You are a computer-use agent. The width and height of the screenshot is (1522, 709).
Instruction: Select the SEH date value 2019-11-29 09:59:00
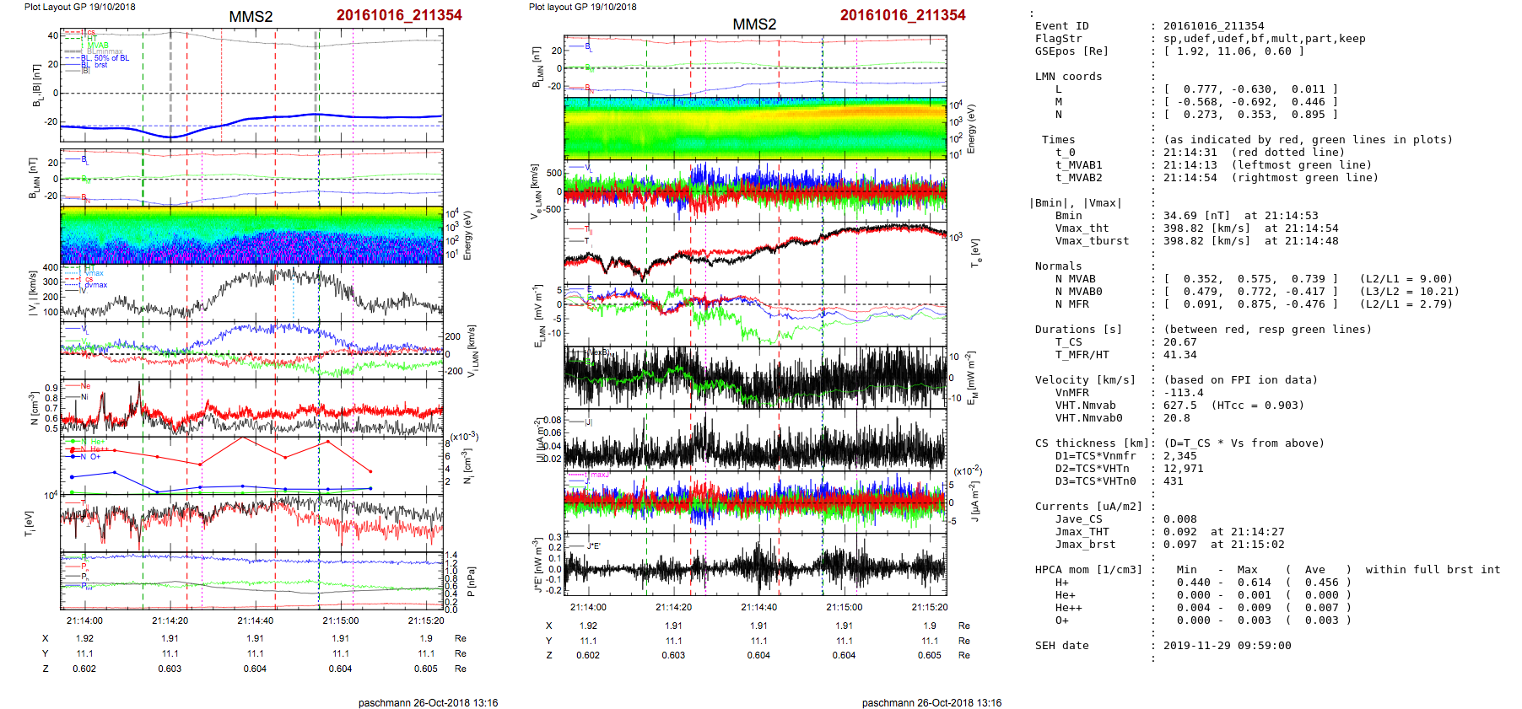(x=1227, y=646)
